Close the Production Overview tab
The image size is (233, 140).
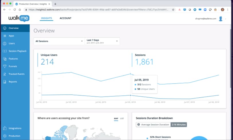click(49, 4)
